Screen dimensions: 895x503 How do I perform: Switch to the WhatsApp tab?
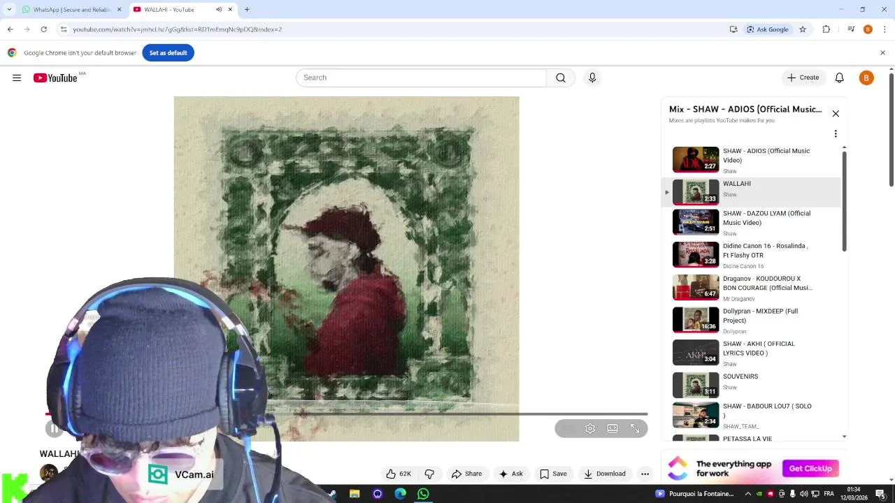pos(72,10)
